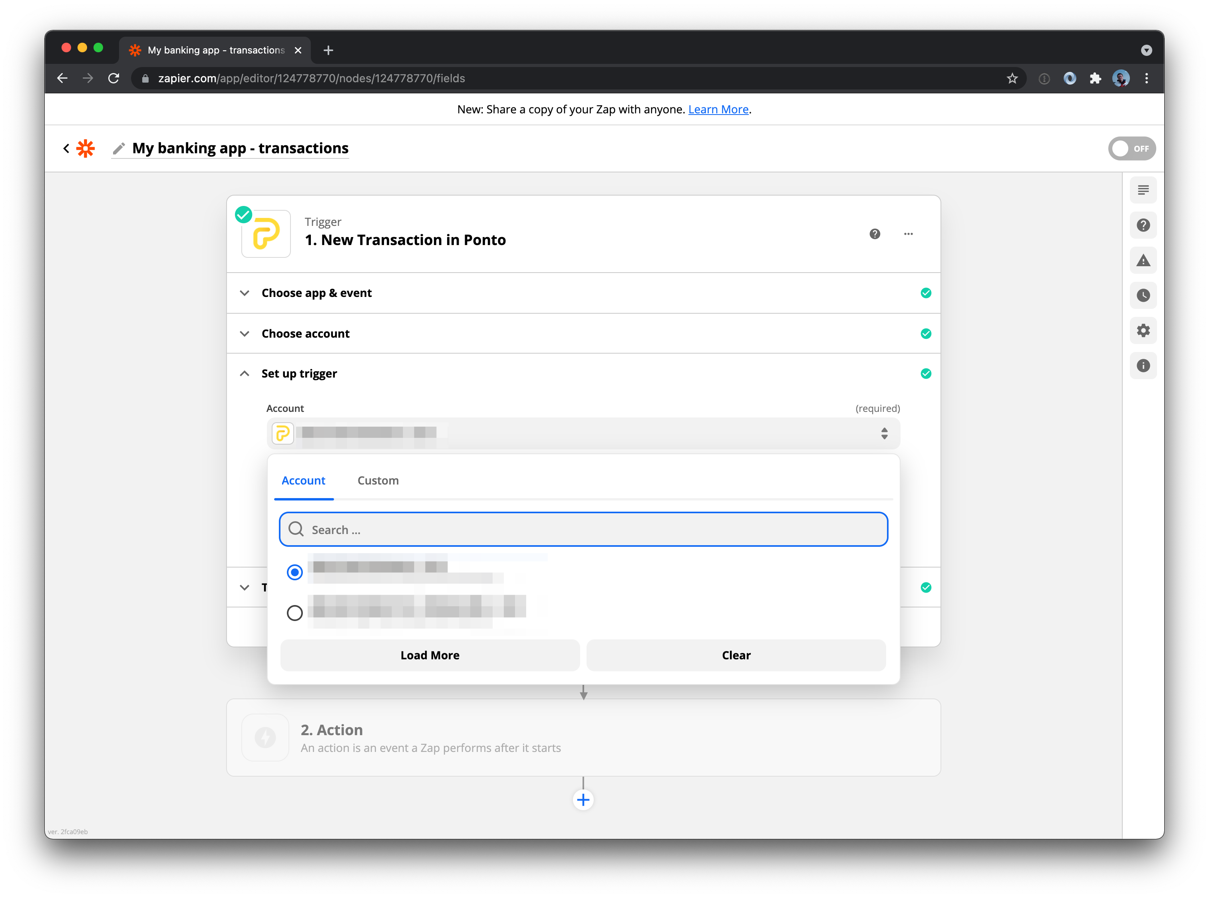Open Zap history clock icon

click(1143, 295)
